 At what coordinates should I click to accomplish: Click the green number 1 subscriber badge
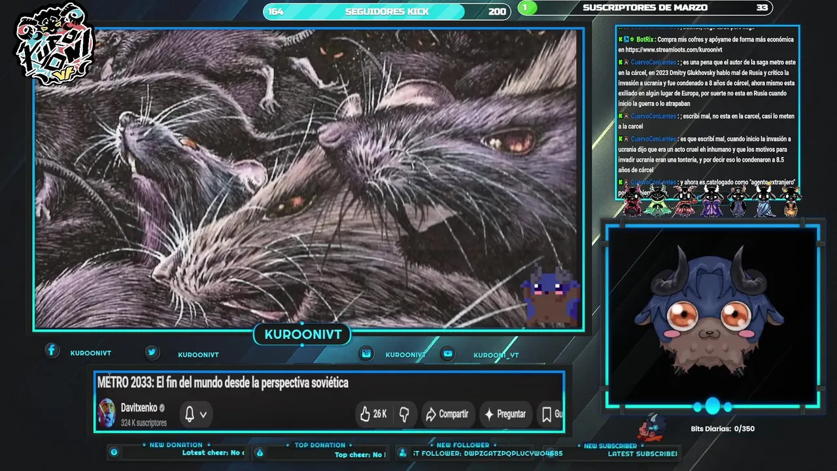528,8
